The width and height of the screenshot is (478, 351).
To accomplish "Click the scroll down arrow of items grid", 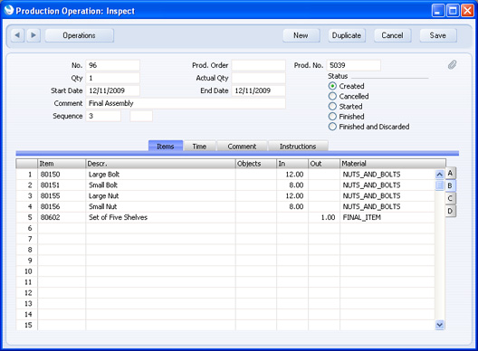I will point(439,325).
